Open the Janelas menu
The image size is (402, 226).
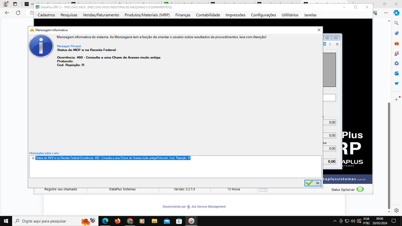[310, 15]
